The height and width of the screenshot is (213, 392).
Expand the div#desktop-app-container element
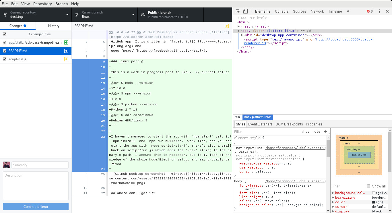(242, 35)
